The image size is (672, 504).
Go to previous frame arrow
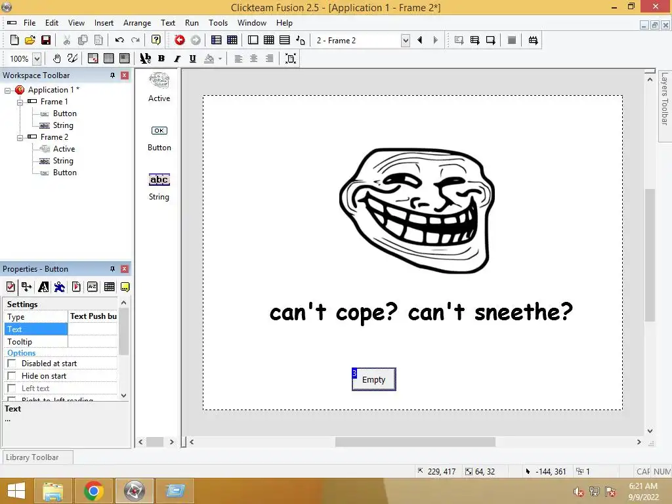420,40
